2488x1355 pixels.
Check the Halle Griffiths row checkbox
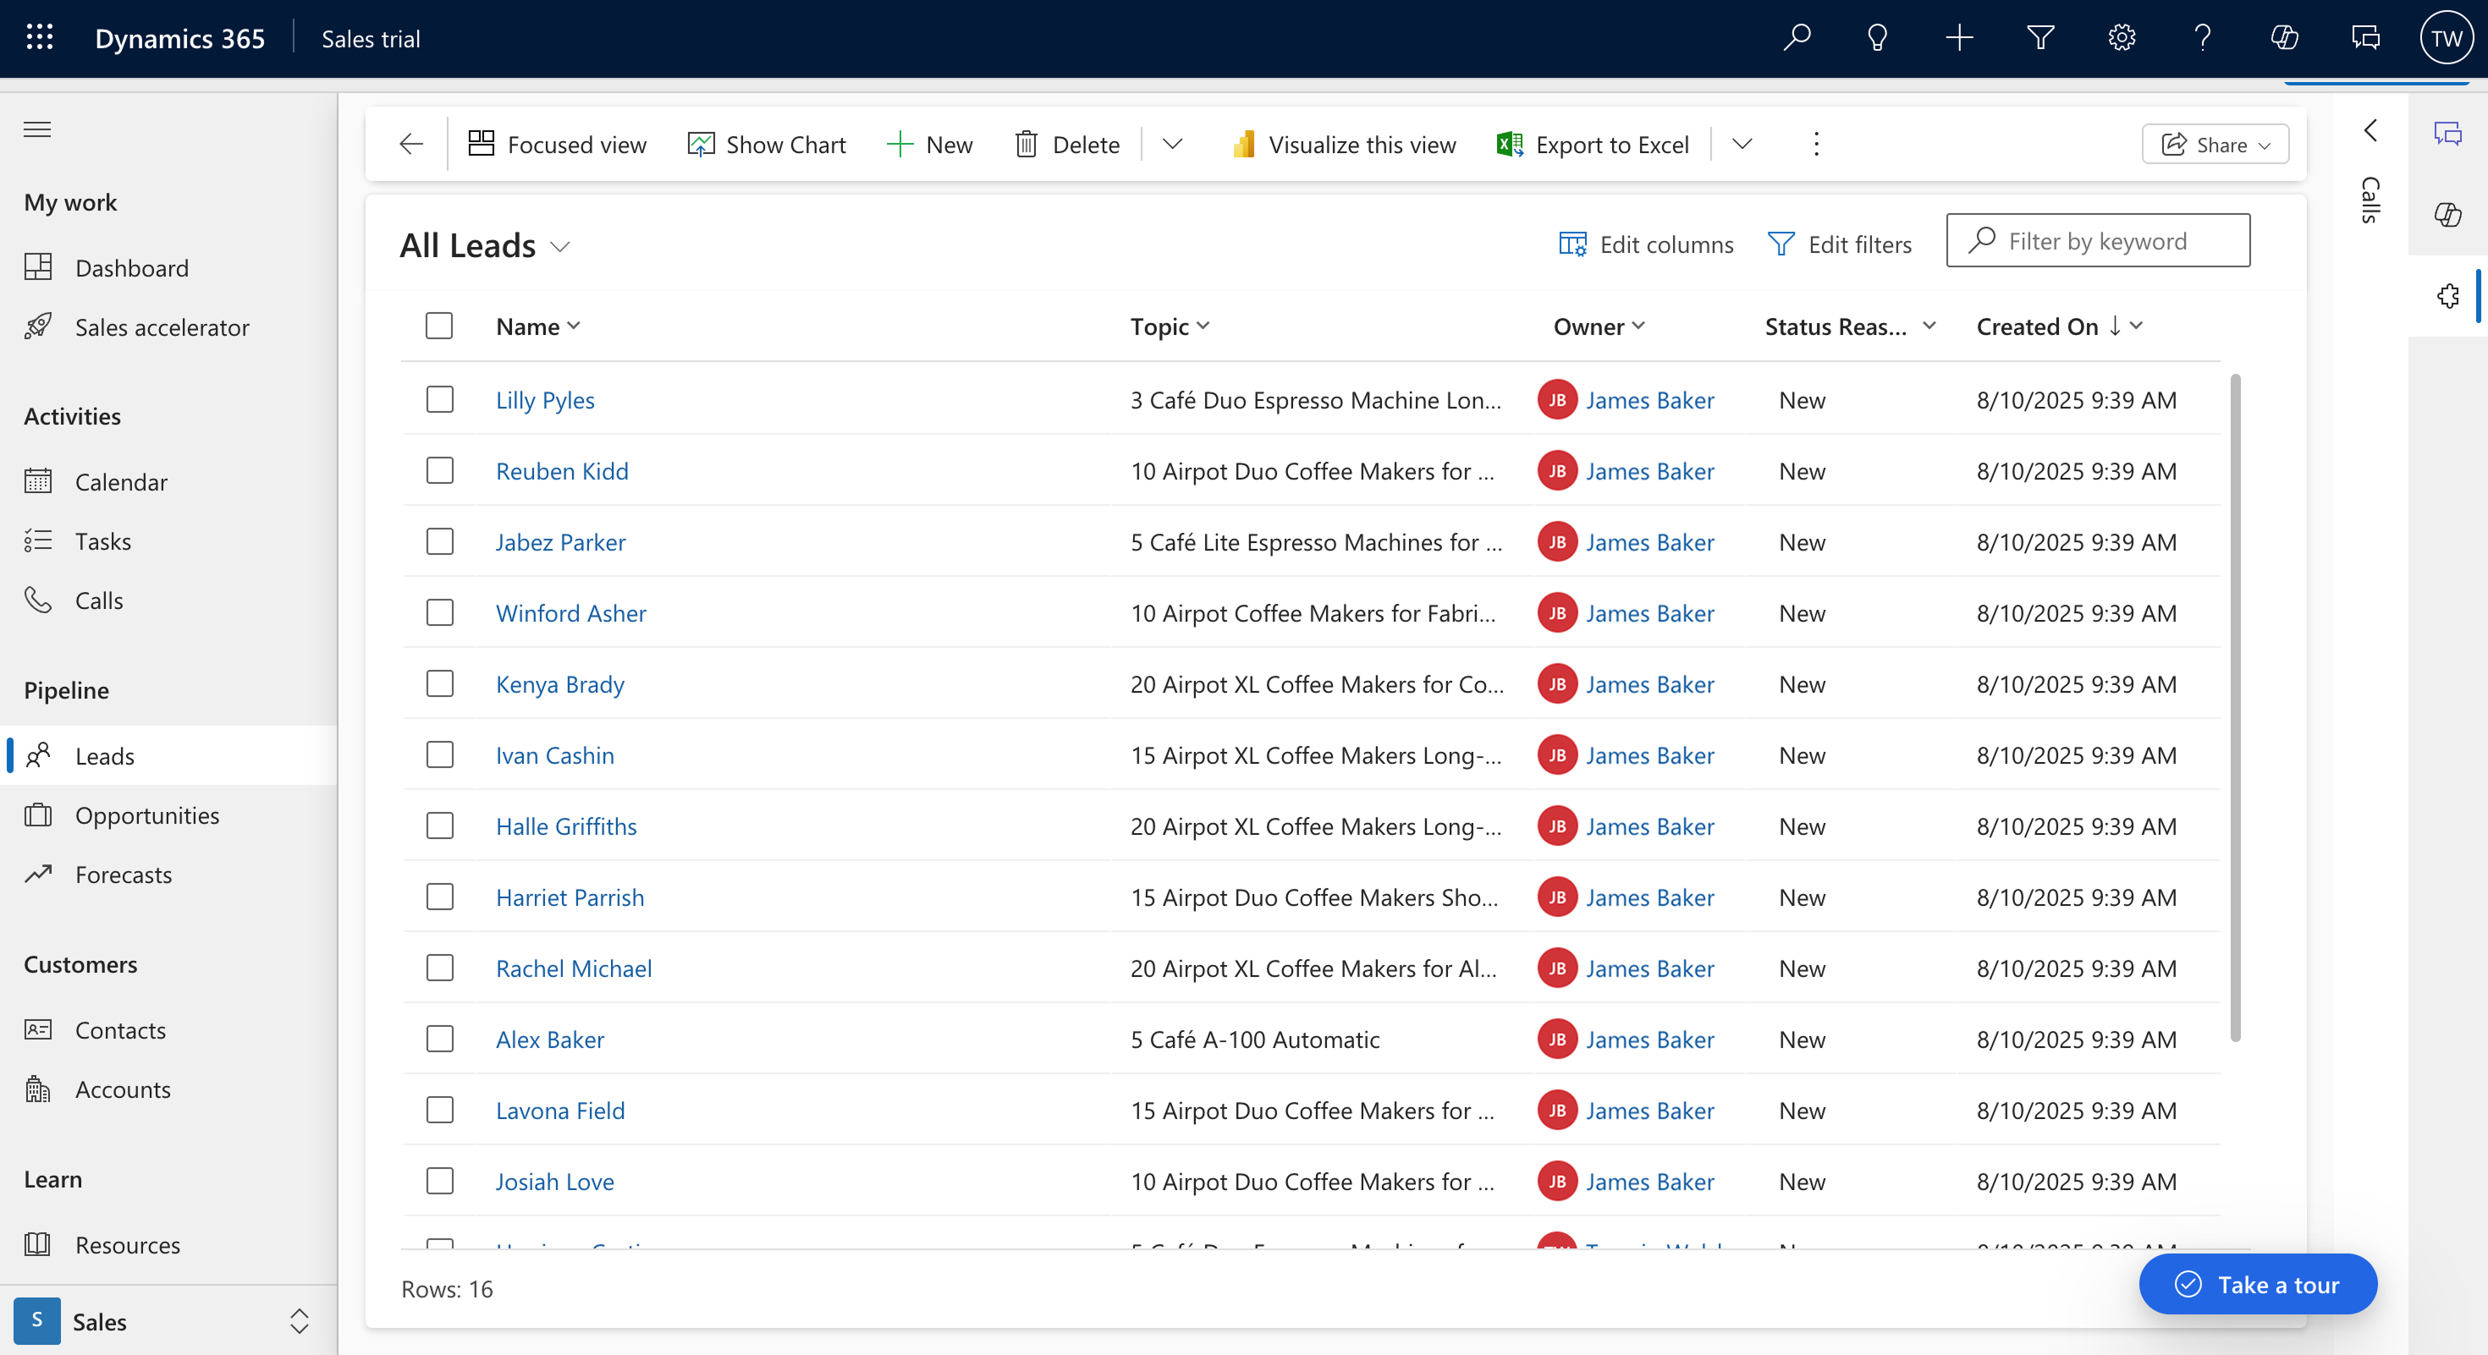pyautogui.click(x=440, y=826)
